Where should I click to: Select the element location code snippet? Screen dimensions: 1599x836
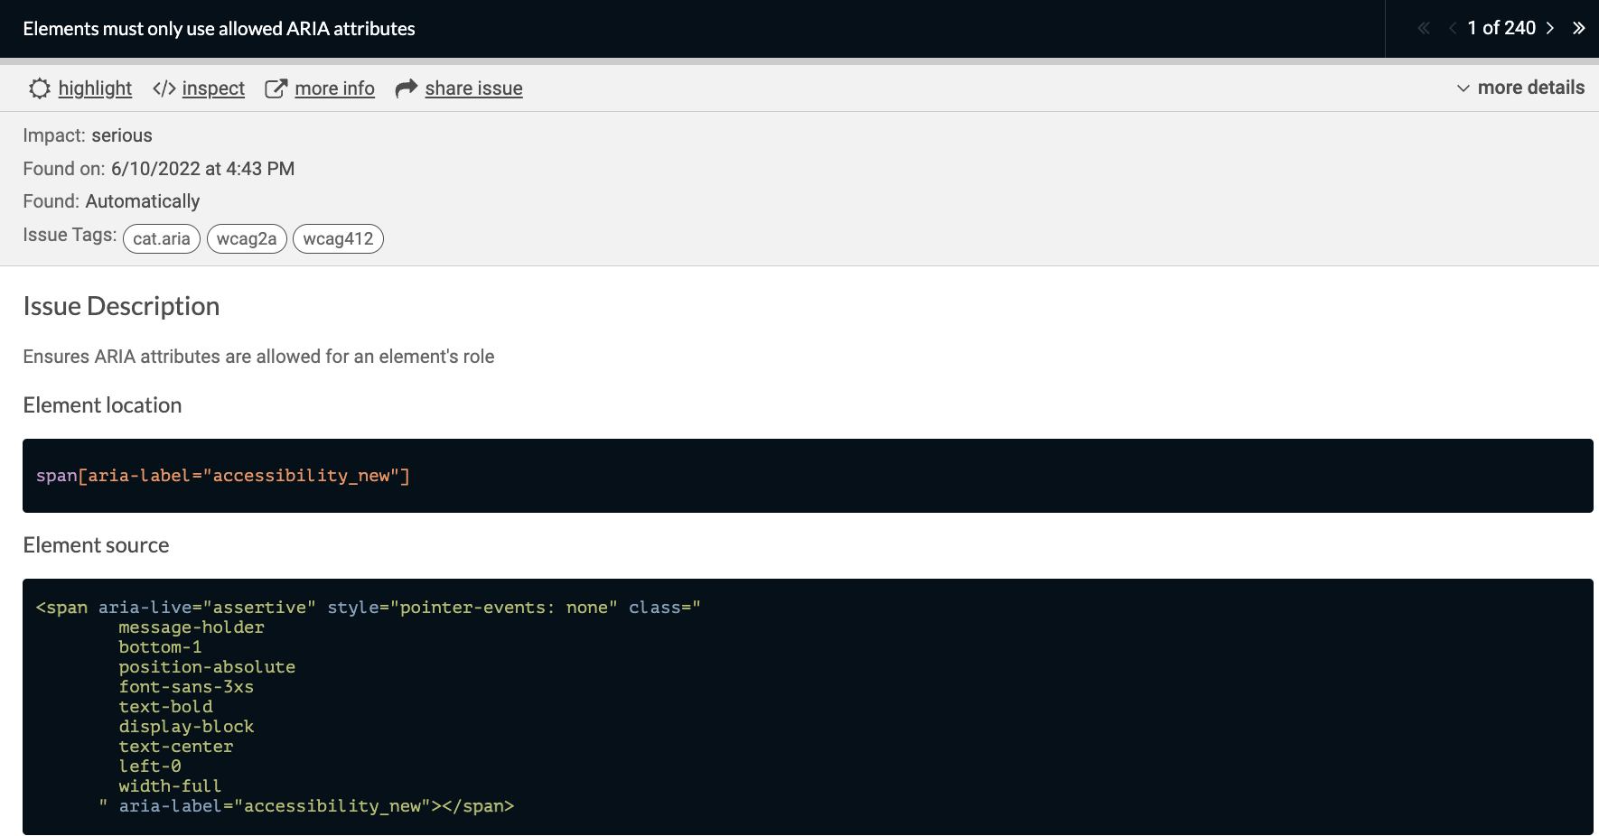point(223,475)
